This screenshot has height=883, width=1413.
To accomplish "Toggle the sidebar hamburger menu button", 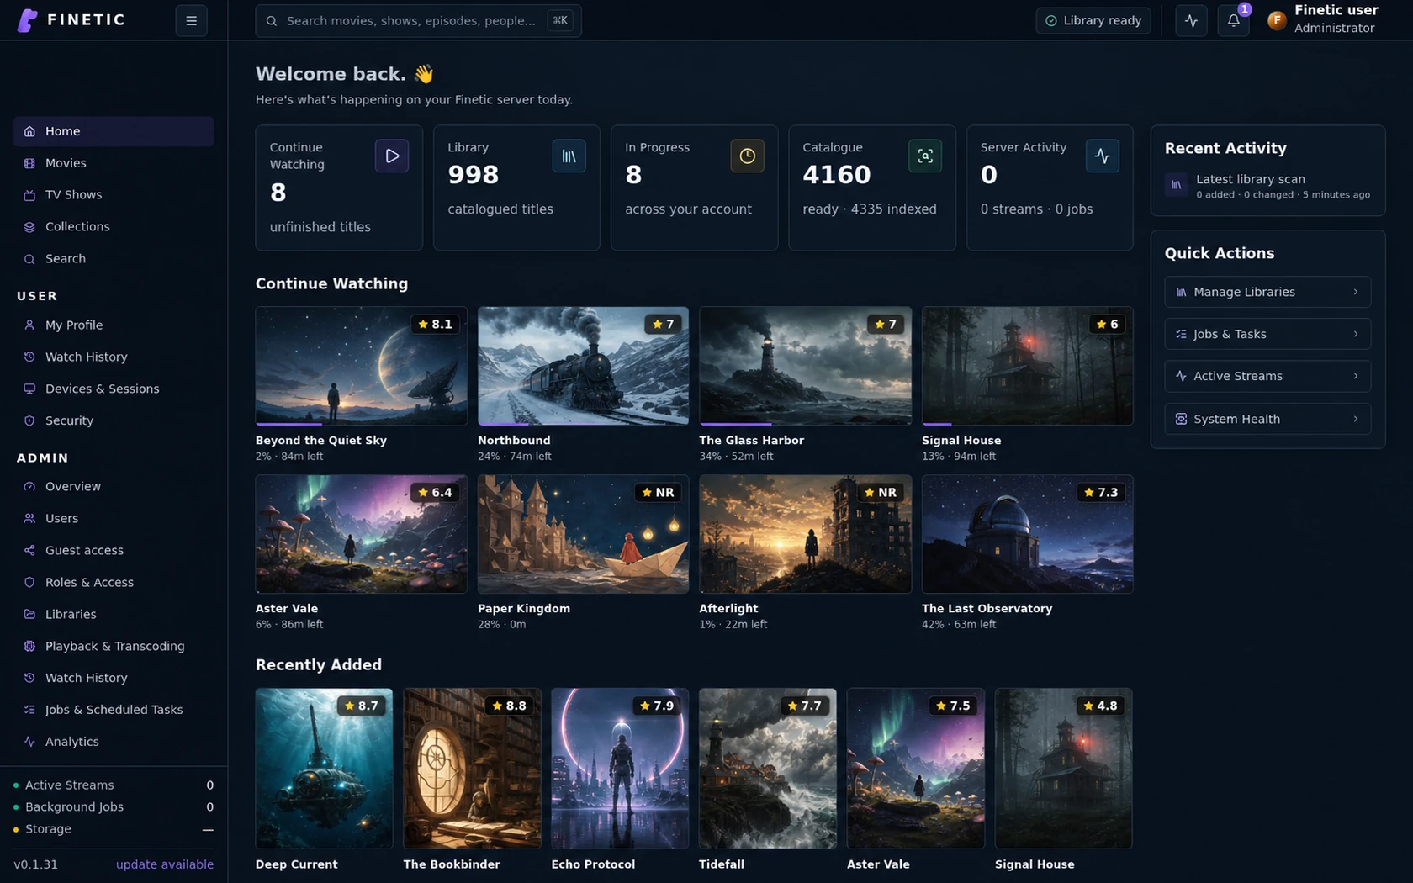I will [x=191, y=20].
